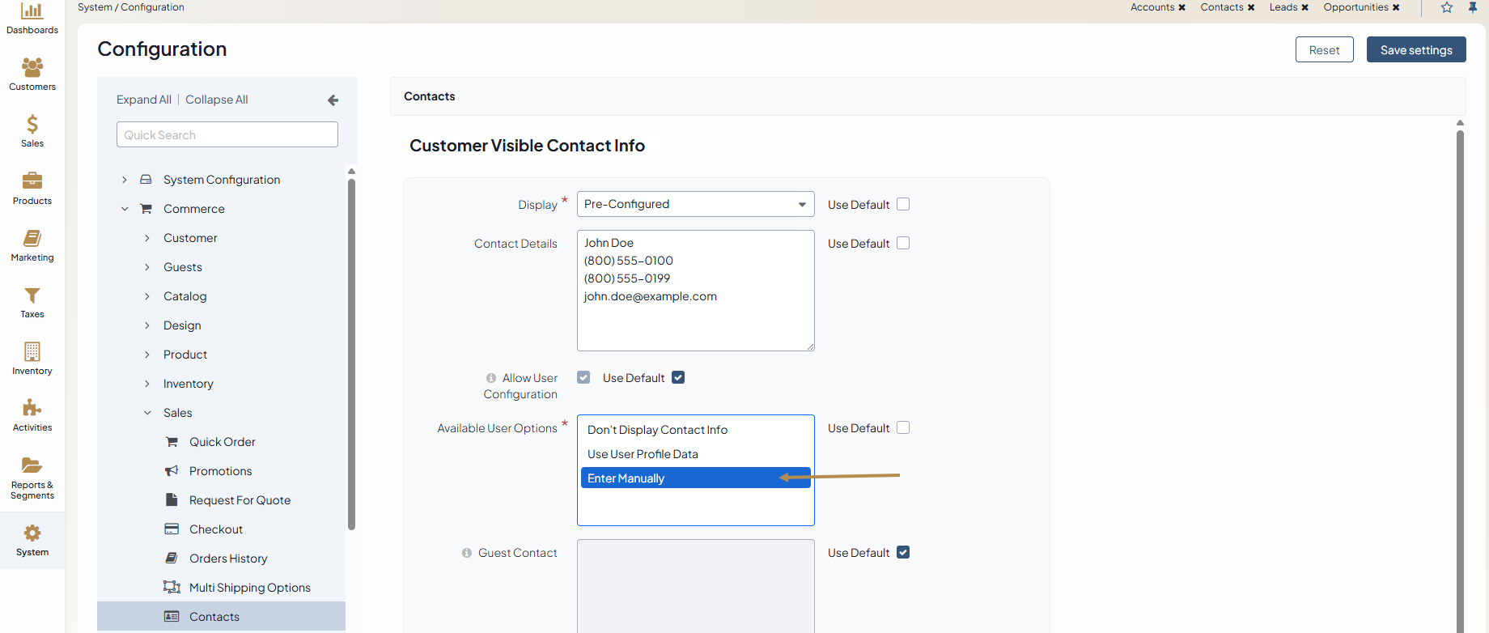Uncheck Use Default for Allow User Configuration
The width and height of the screenshot is (1489, 633).
click(678, 378)
